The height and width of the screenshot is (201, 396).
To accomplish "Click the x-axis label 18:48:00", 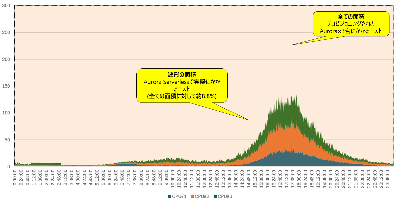I will tap(312, 179).
